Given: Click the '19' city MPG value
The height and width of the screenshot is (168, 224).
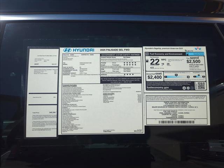Looking at the screenshot, I should pyautogui.click(x=163, y=64).
